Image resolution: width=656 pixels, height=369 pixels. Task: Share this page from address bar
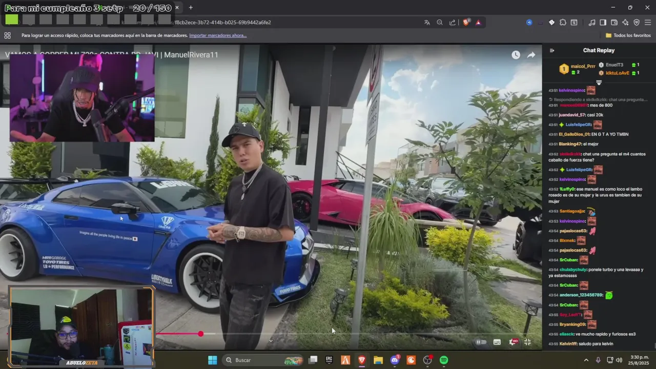[x=453, y=23]
